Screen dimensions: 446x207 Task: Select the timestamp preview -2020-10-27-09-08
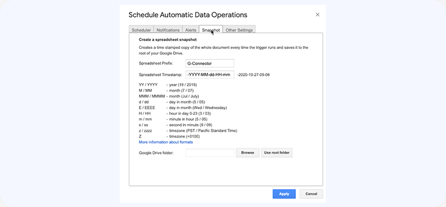253,75
